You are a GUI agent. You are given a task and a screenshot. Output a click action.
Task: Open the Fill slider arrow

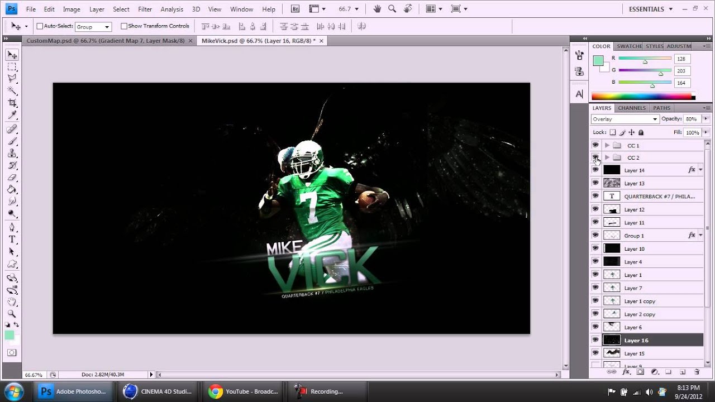pos(706,132)
